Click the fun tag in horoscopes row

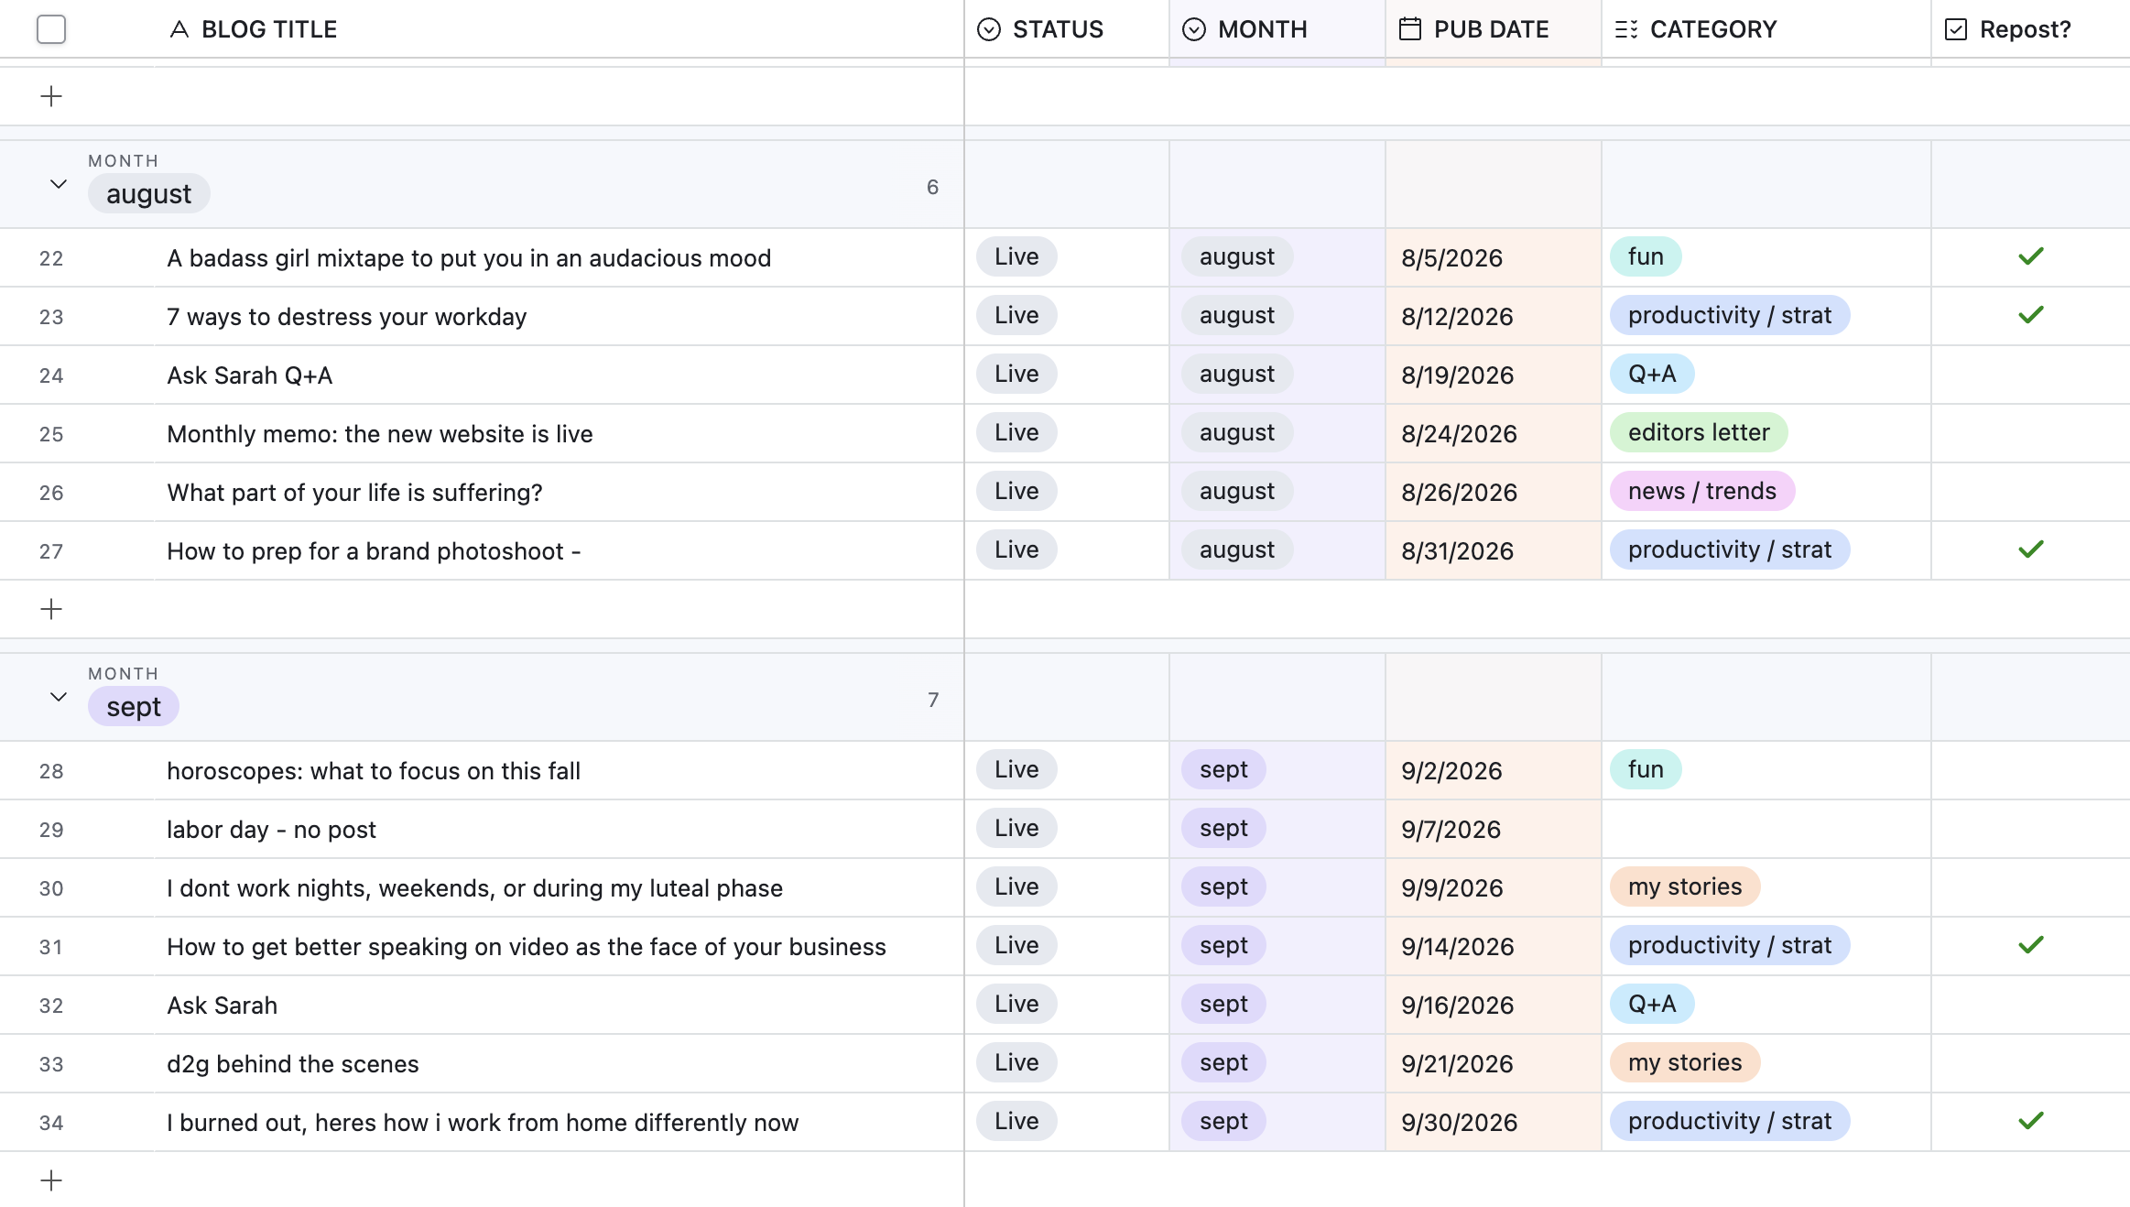[x=1646, y=769]
